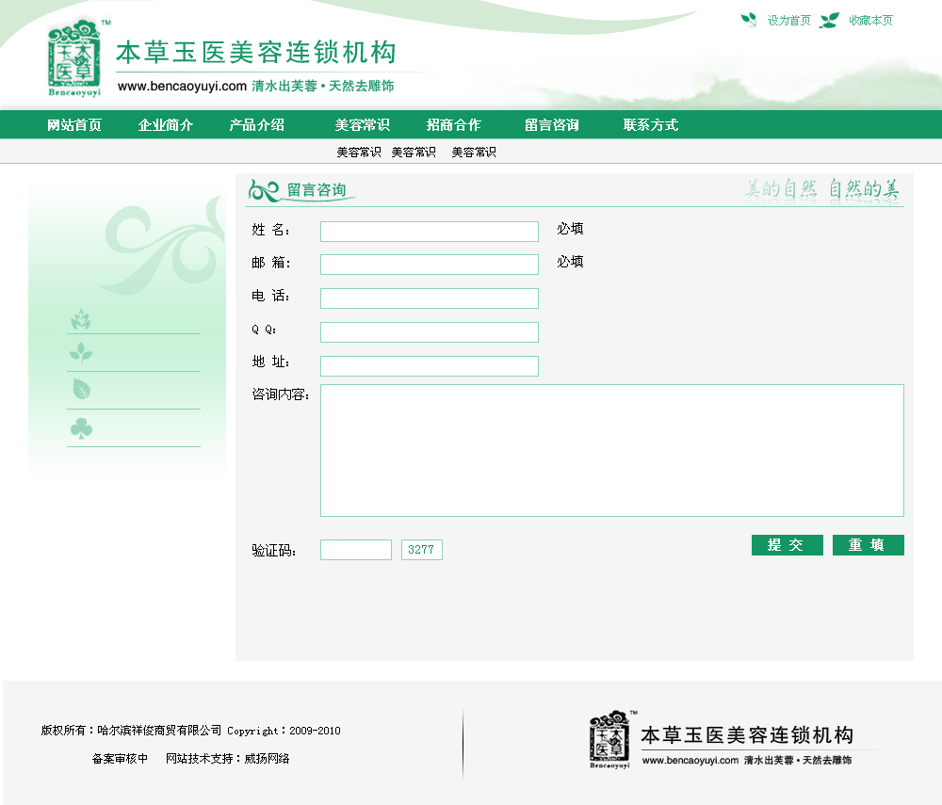Select the clover icon in the sidebar
The width and height of the screenshot is (942, 805).
(x=81, y=429)
